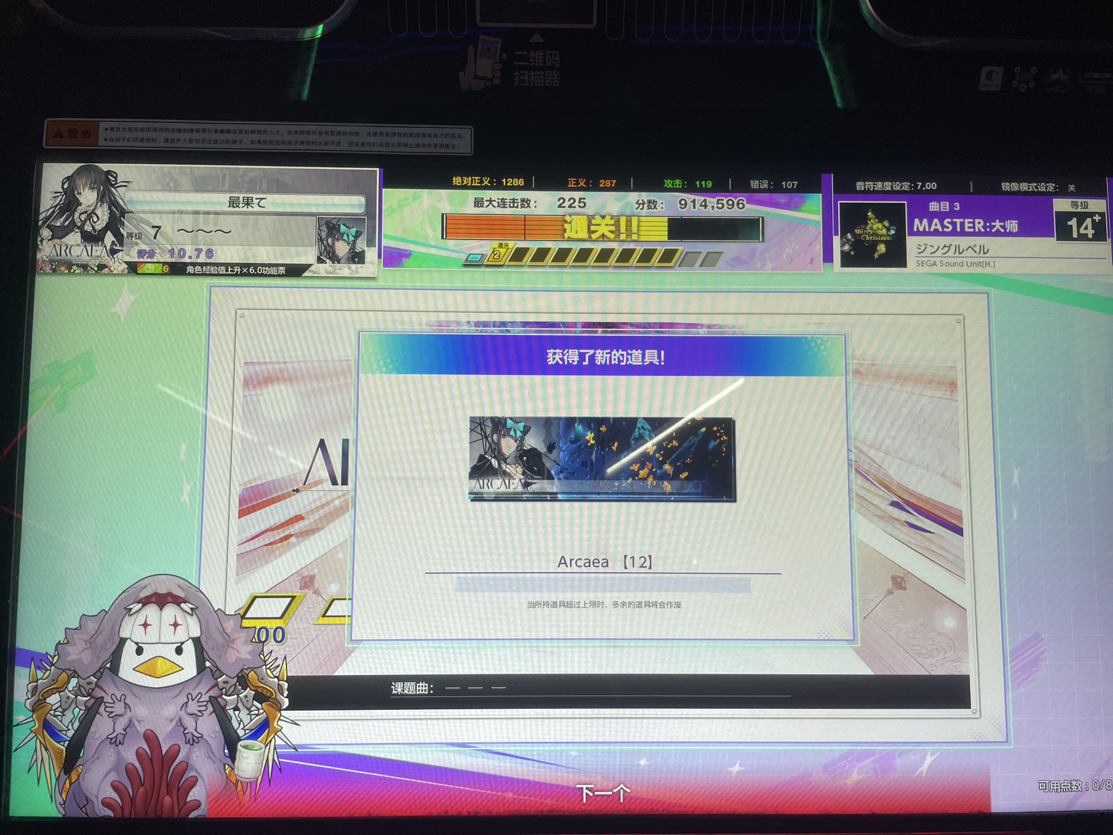Tap the green ticket '6' boost badge
Image resolution: width=1113 pixels, height=835 pixels.
pyautogui.click(x=154, y=268)
